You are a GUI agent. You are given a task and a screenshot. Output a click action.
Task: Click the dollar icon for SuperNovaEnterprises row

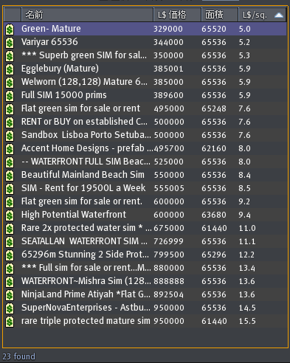click(x=10, y=308)
